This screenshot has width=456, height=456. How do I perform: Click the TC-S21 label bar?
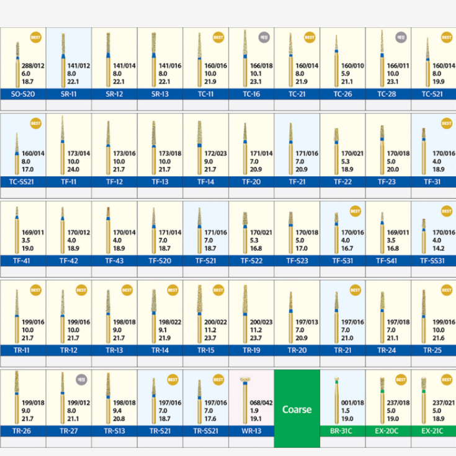(x=434, y=94)
